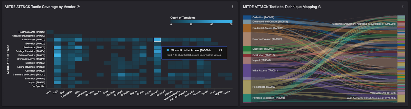Click help icon beside Tactic Coverage by Vendor title
This screenshot has height=109, width=411.
tap(78, 7)
